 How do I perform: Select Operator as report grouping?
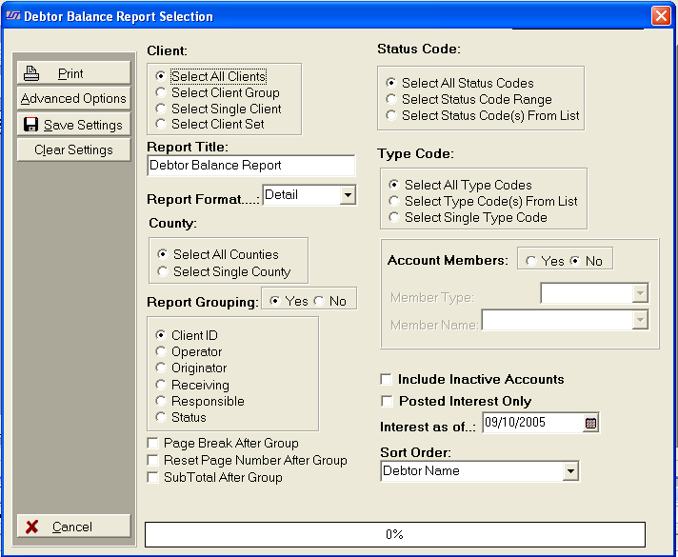[x=161, y=352]
